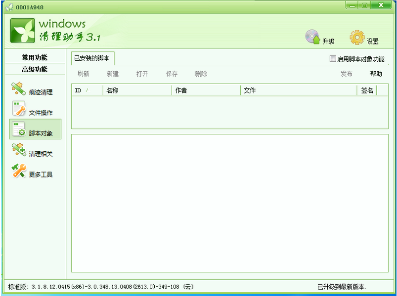
Task: Close the cleanup assistant window
Action: coord(381,5)
